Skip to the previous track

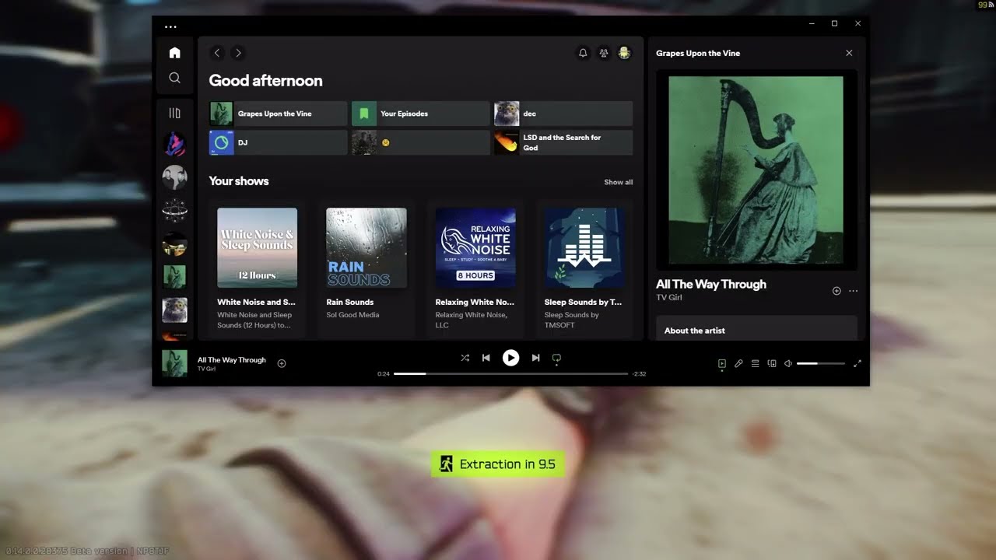point(486,358)
